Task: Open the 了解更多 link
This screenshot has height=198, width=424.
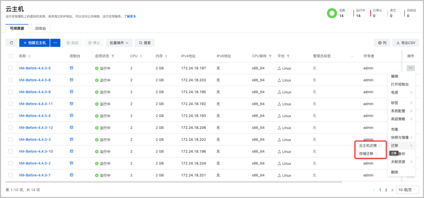Action: pyautogui.click(x=130, y=16)
